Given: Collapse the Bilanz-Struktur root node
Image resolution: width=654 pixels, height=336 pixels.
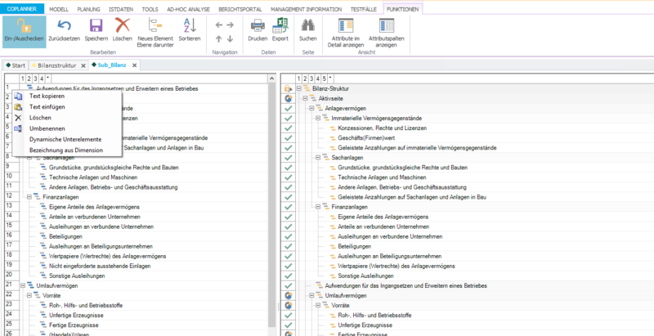Looking at the screenshot, I should (298, 89).
